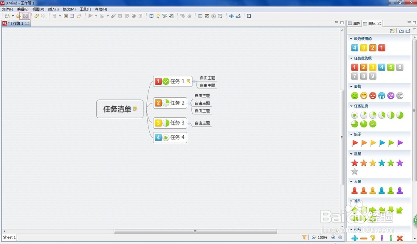Viewport: 417px width, 244px height.
Task: Select priority 6 gray marker
Action: coord(400,67)
